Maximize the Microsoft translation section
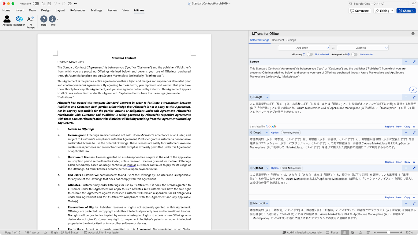 click(414, 203)
